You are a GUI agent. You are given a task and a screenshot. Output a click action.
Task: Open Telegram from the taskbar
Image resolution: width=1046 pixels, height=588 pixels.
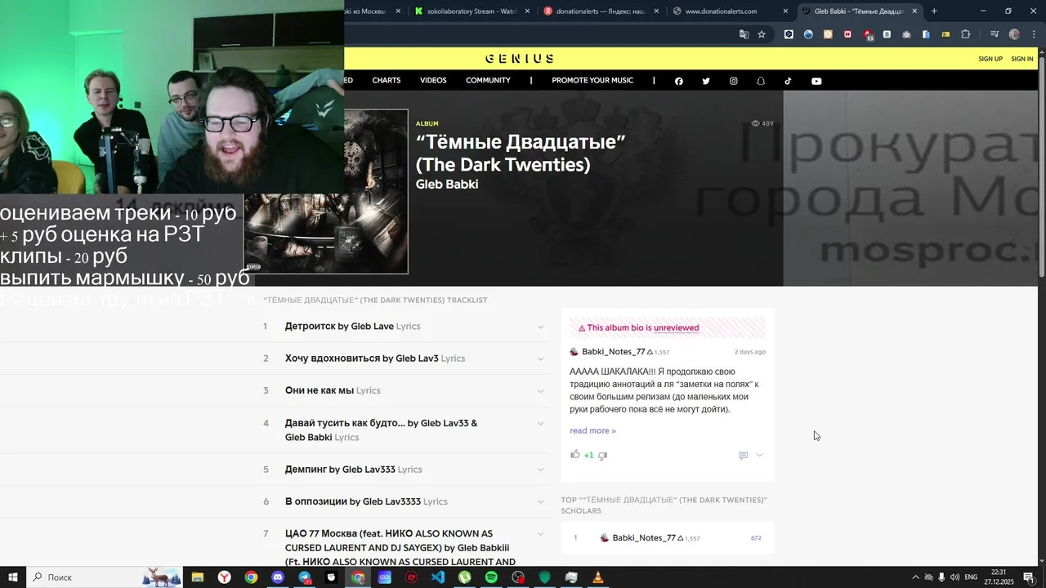[x=305, y=577]
